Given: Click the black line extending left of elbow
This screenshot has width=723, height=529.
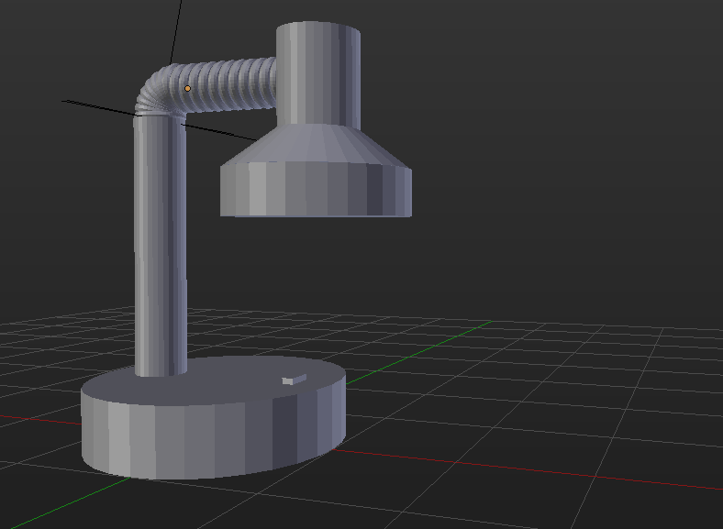Looking at the screenshot, I should [99, 108].
